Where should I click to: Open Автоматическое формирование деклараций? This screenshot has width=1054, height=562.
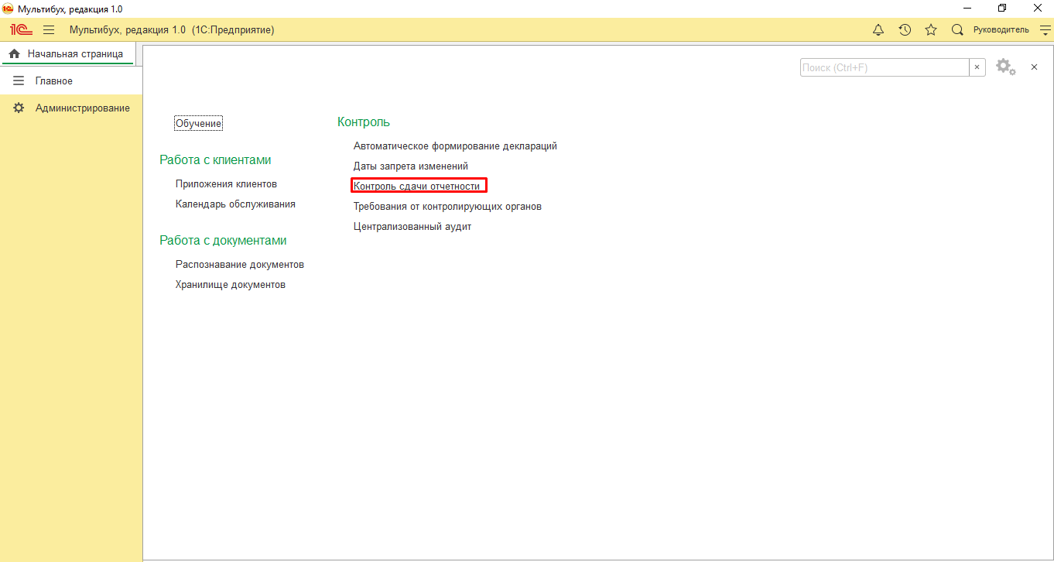(x=455, y=146)
